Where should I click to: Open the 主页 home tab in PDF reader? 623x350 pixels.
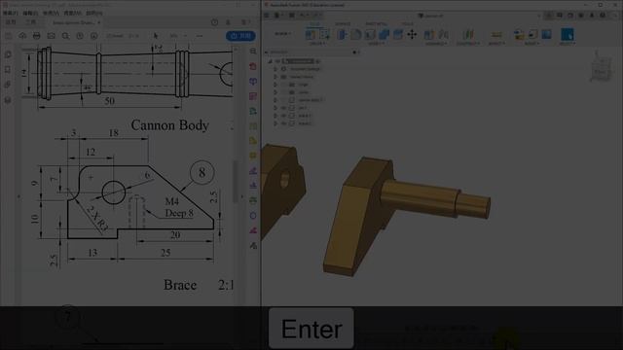tap(11, 22)
